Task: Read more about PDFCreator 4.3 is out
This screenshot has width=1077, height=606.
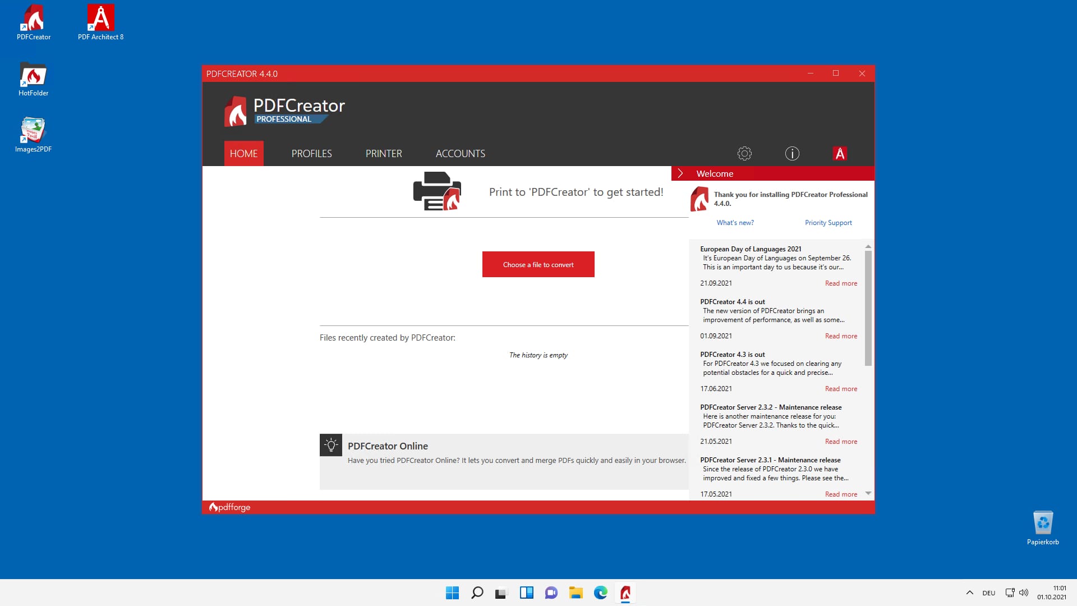Action: click(841, 389)
